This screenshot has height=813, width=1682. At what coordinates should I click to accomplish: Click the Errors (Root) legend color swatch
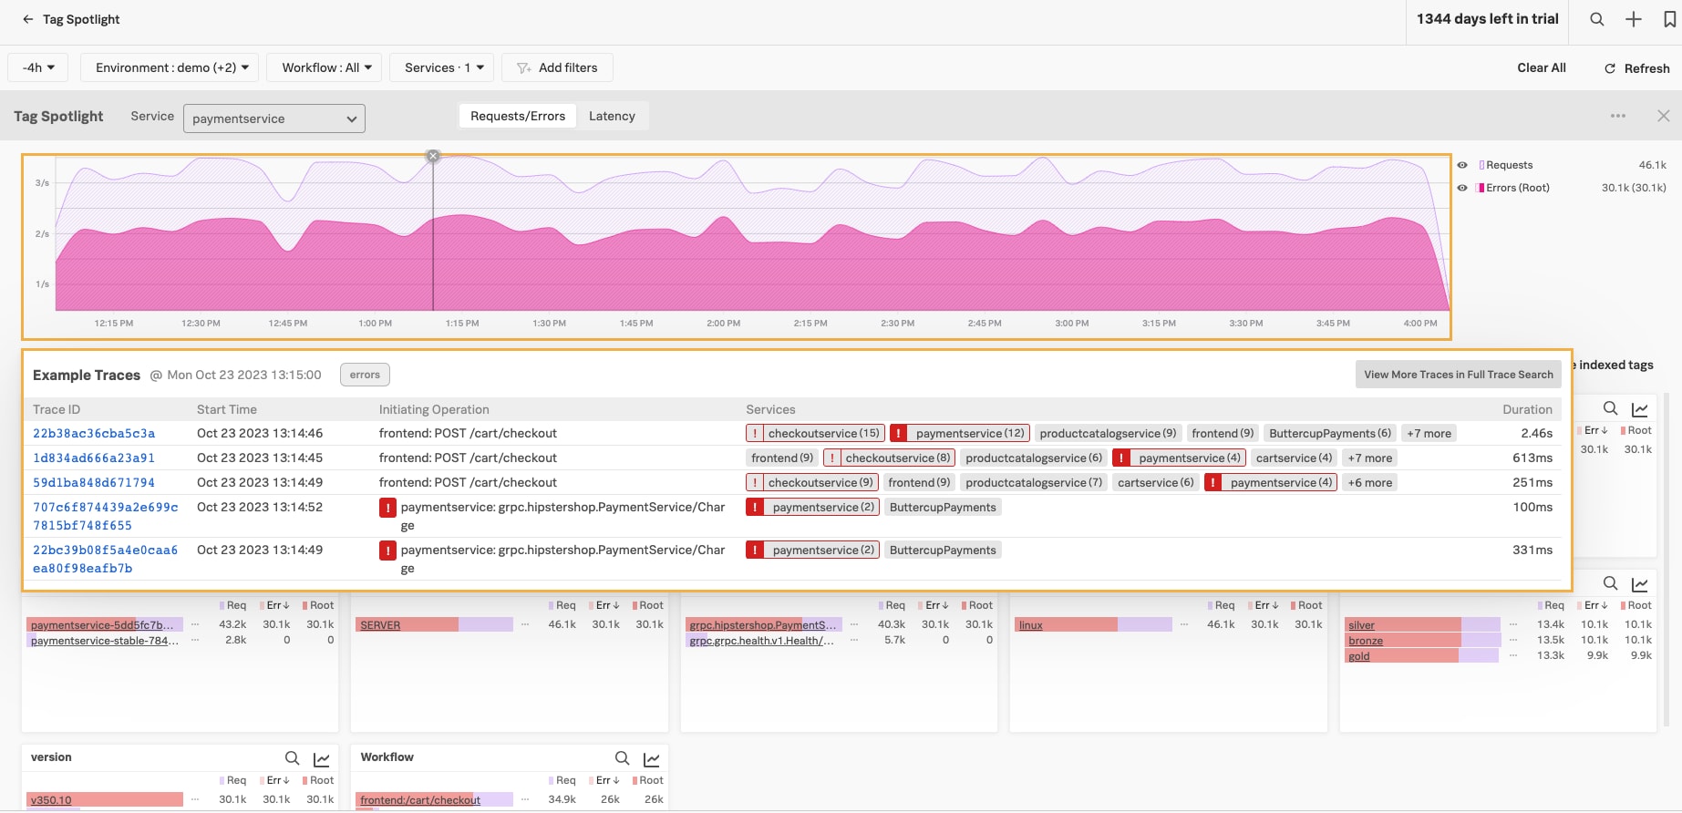1481,188
